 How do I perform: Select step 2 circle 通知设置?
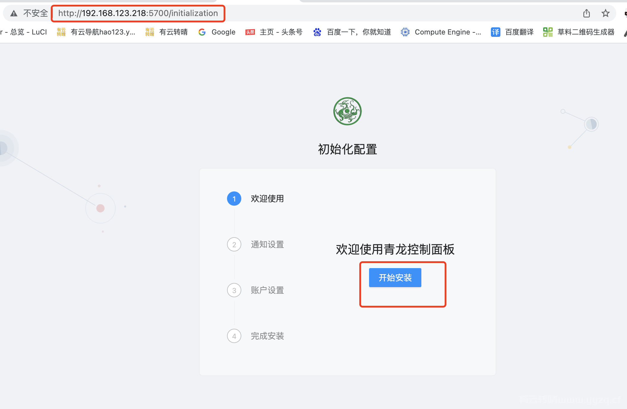(x=234, y=244)
